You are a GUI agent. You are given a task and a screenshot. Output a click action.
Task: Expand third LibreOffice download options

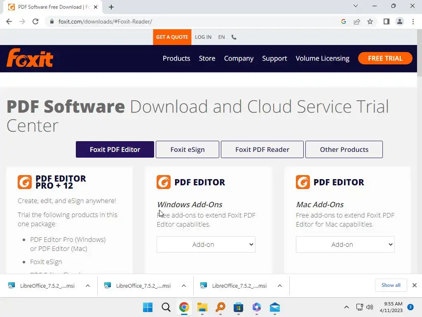tap(280, 286)
